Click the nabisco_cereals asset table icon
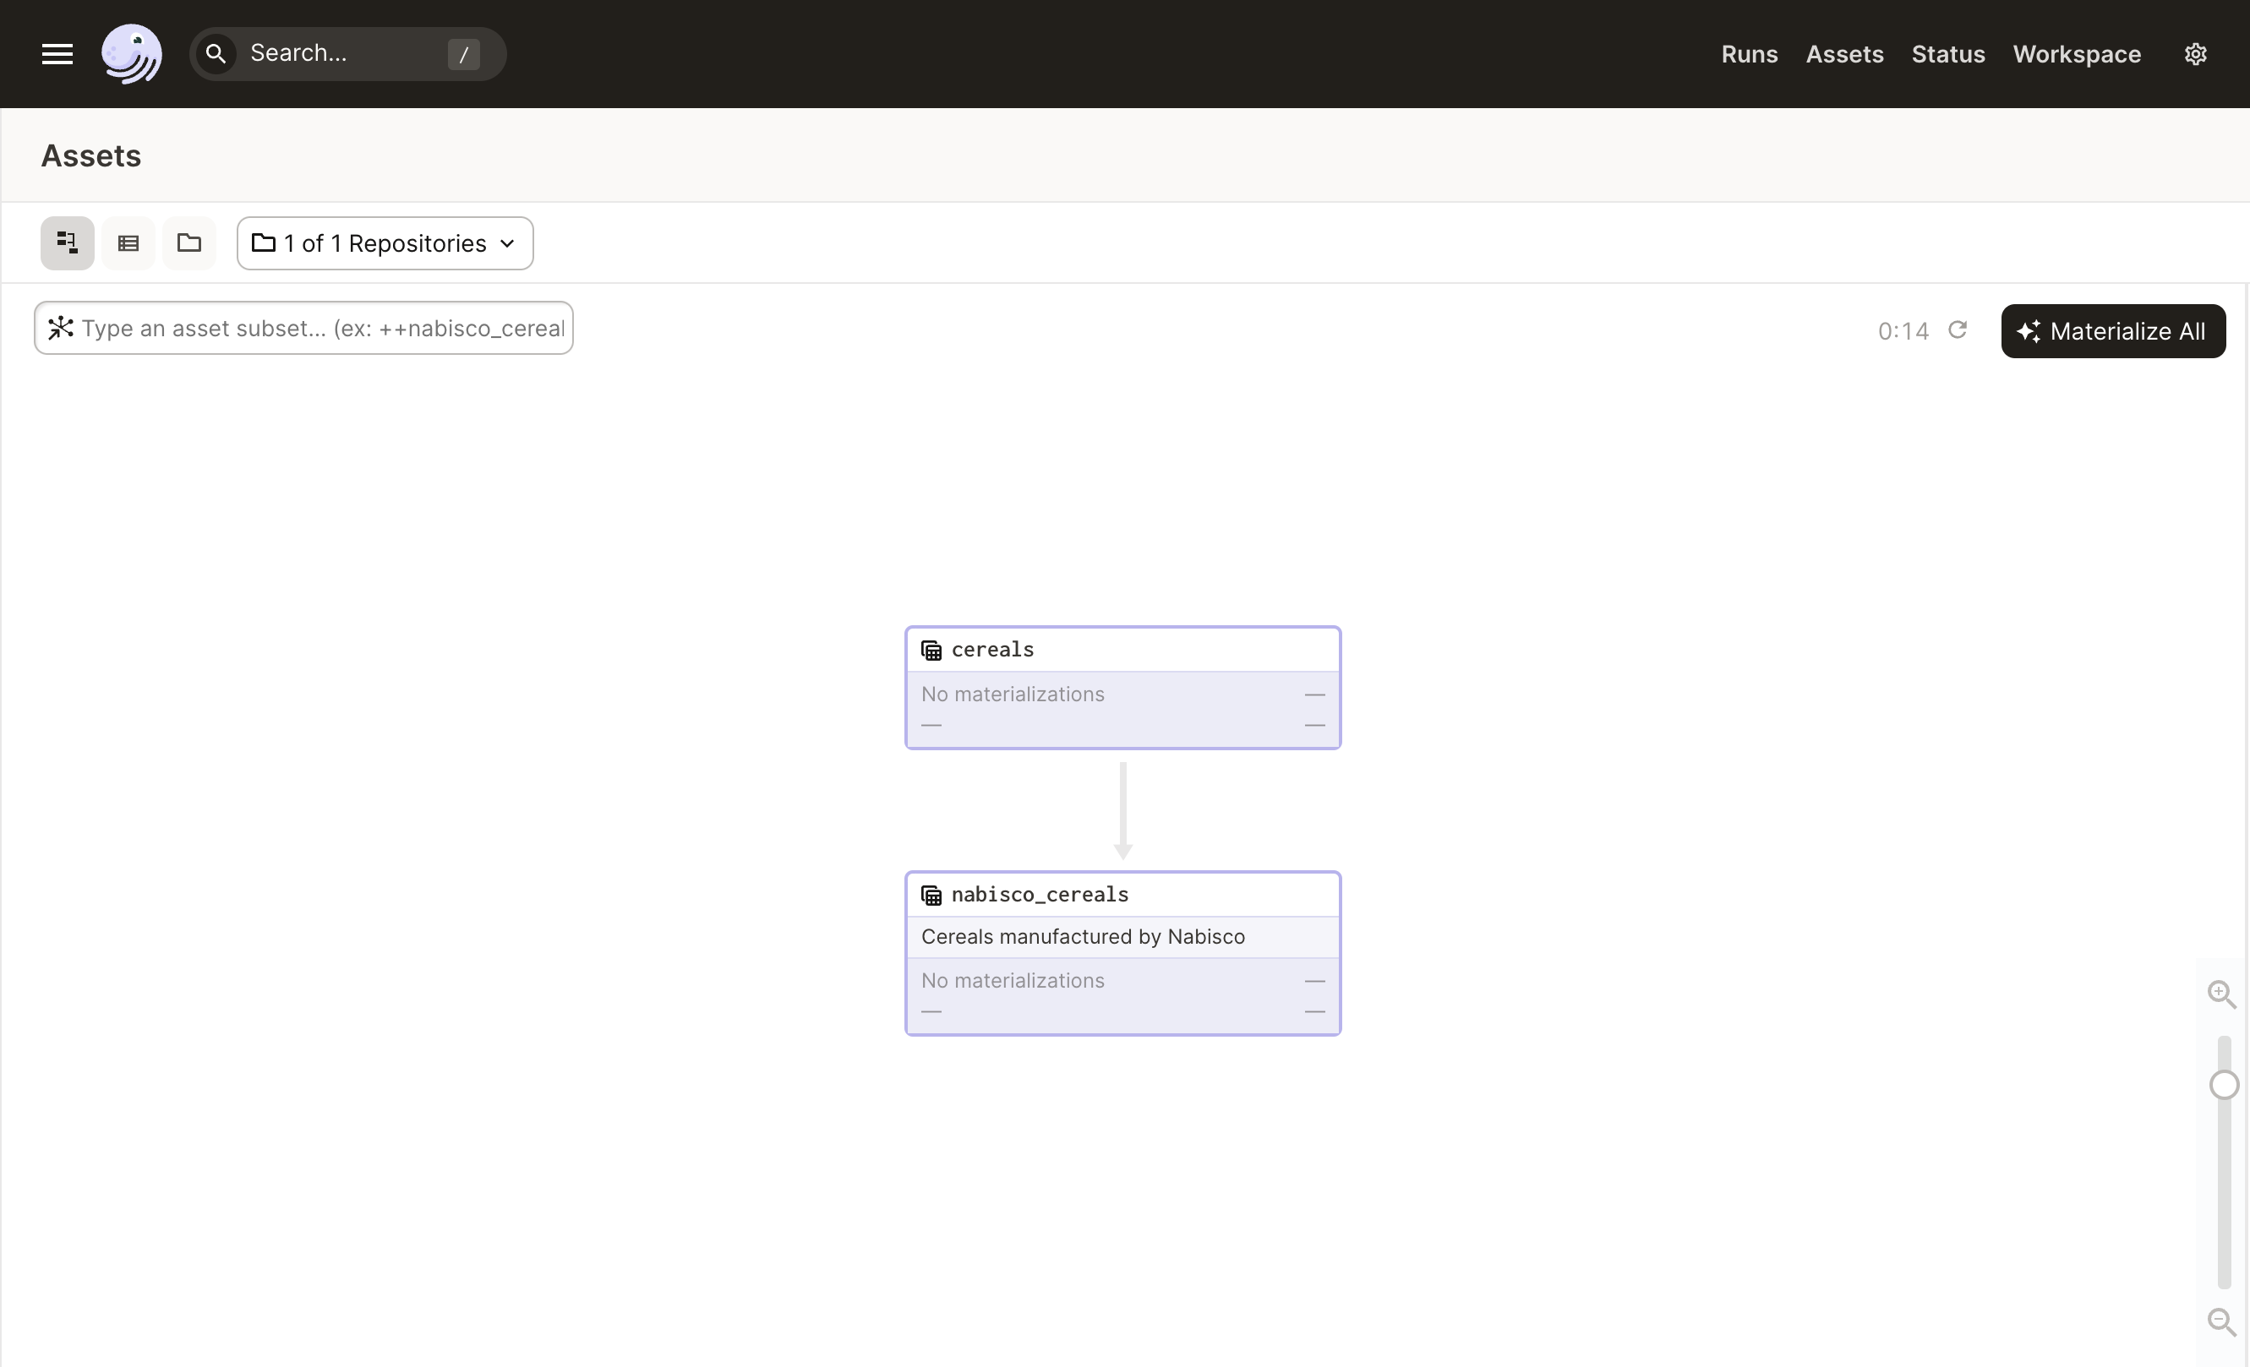 [931, 896]
